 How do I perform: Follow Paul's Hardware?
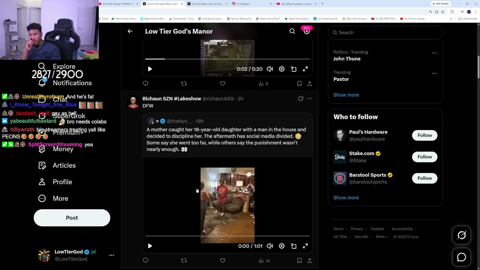tap(424, 135)
